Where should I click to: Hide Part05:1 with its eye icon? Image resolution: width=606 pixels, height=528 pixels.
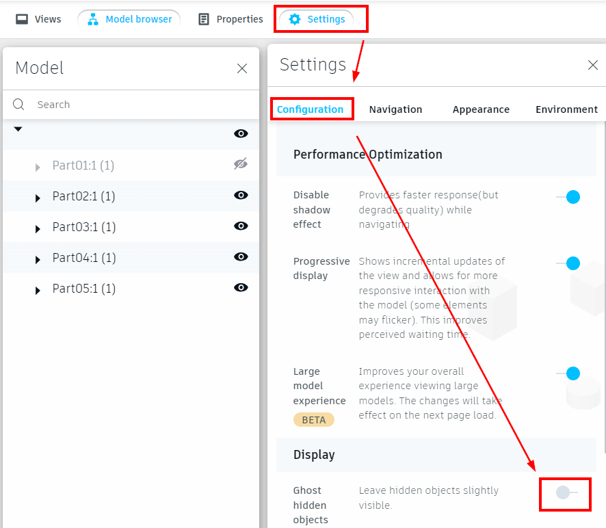coord(241,288)
